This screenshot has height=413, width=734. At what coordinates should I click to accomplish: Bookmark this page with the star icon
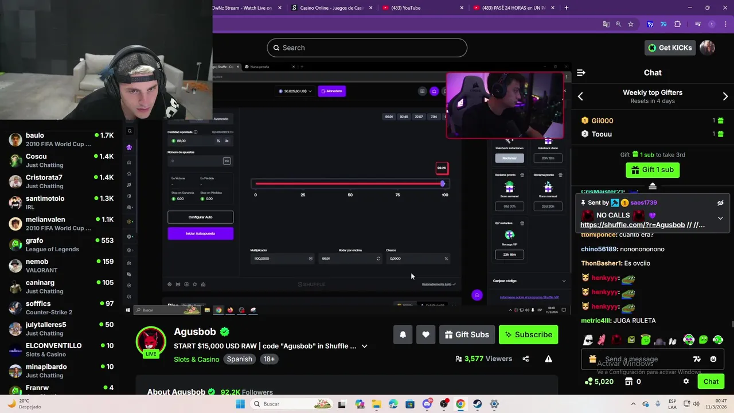(x=631, y=24)
